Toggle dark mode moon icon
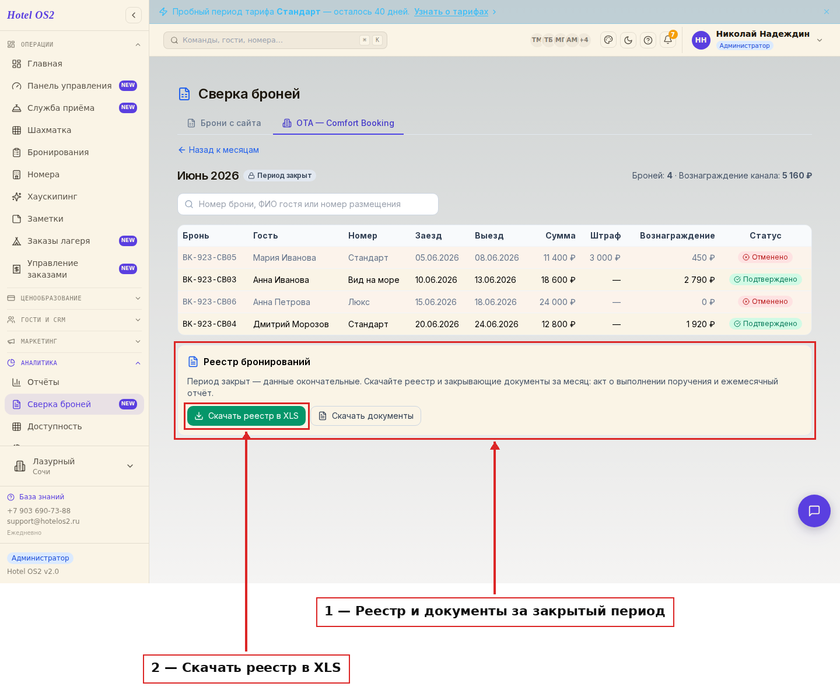Viewport: 840px width, 697px height. 628,40
